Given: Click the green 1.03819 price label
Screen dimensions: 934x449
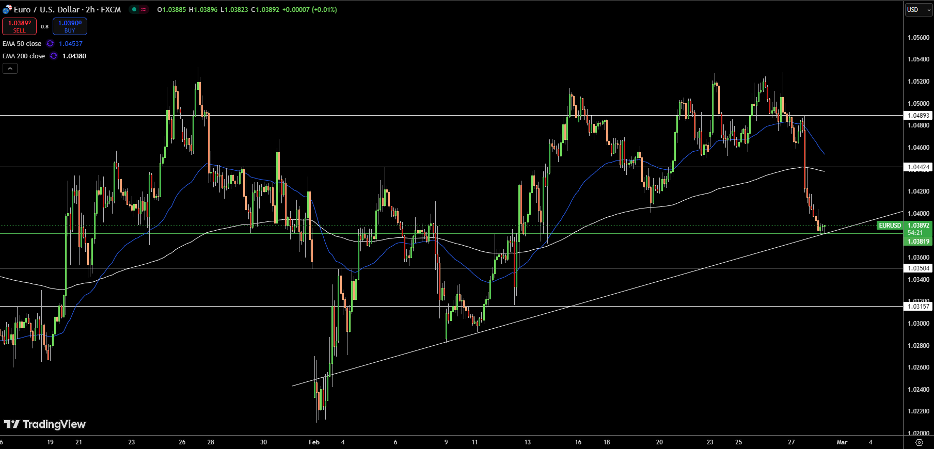Looking at the screenshot, I should (919, 242).
